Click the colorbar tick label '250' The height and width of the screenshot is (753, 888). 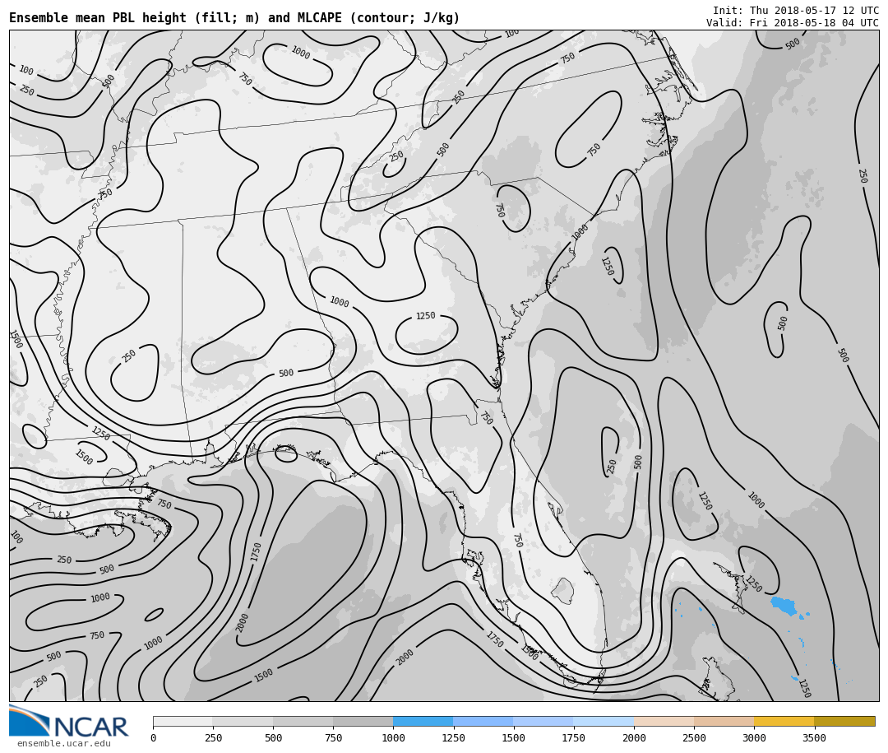tap(213, 737)
